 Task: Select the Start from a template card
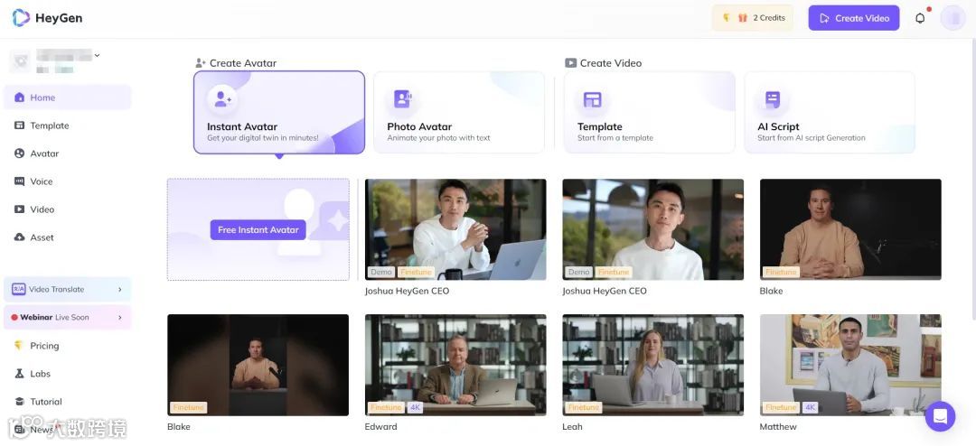click(x=649, y=112)
